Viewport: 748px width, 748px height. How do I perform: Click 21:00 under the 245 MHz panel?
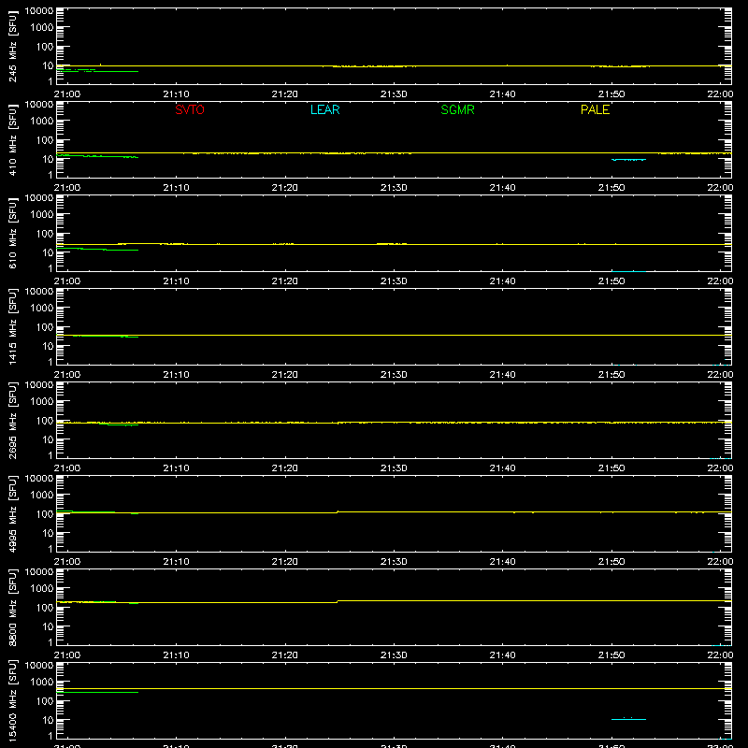click(67, 94)
